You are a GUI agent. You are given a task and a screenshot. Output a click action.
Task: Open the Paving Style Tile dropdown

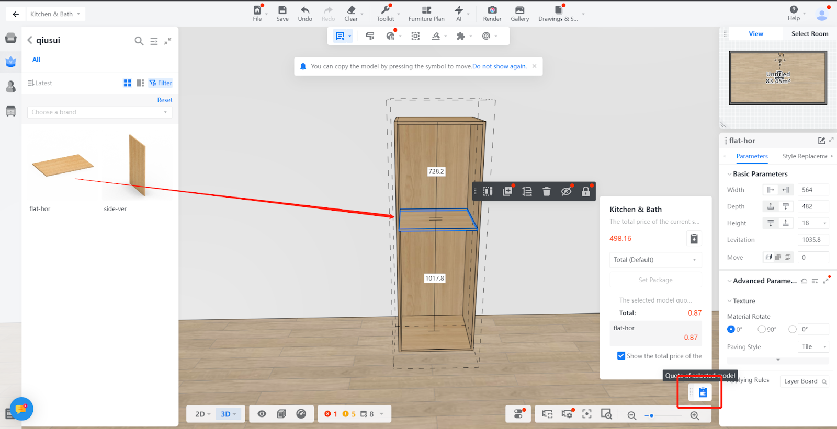click(x=813, y=347)
